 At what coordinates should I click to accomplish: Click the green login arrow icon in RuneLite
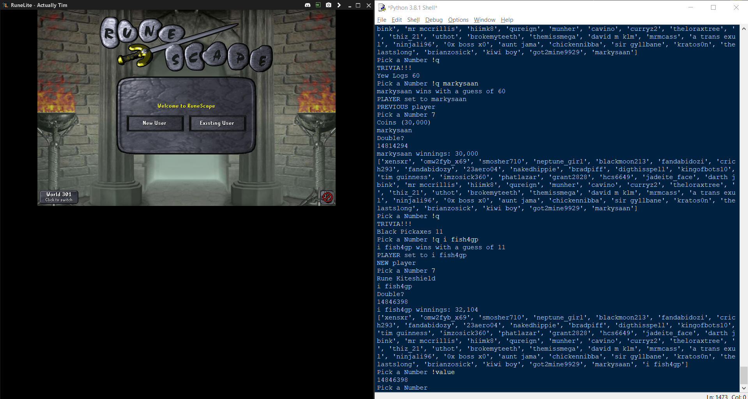(318, 5)
